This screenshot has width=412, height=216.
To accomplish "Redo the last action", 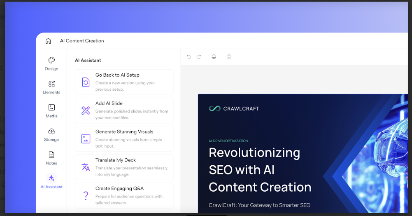I will click(x=199, y=56).
